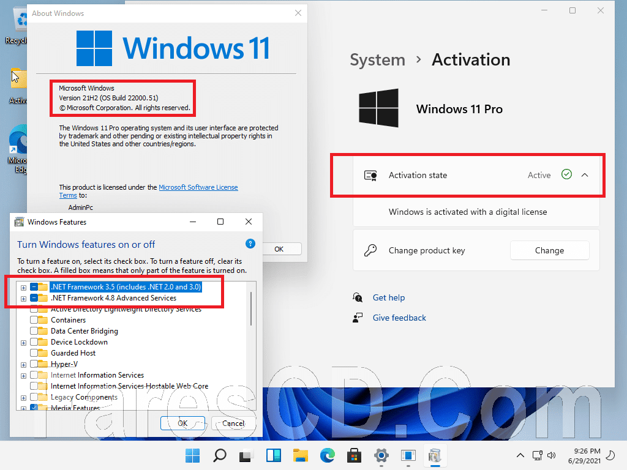Enable the Hyper-V checkbox
This screenshot has width=627, height=470.
[x=34, y=364]
